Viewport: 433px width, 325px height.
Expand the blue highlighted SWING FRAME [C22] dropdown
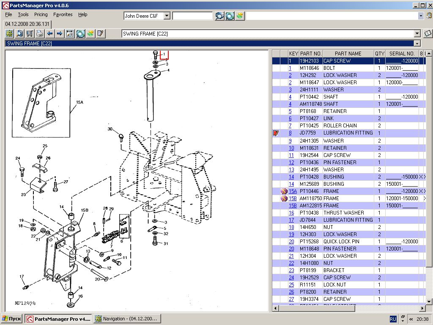pyautogui.click(x=417, y=44)
